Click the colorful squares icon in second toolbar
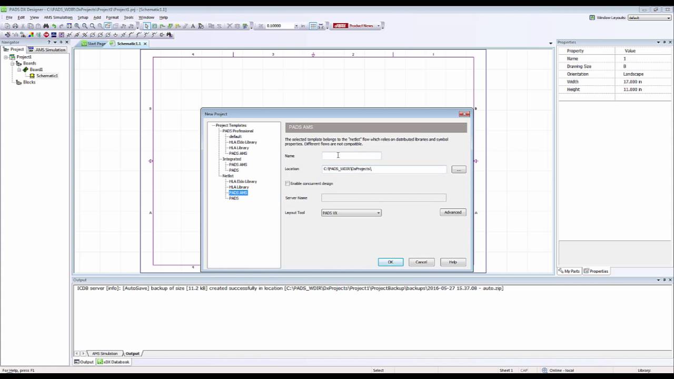Screen dimensions: 674x379 [31, 35]
